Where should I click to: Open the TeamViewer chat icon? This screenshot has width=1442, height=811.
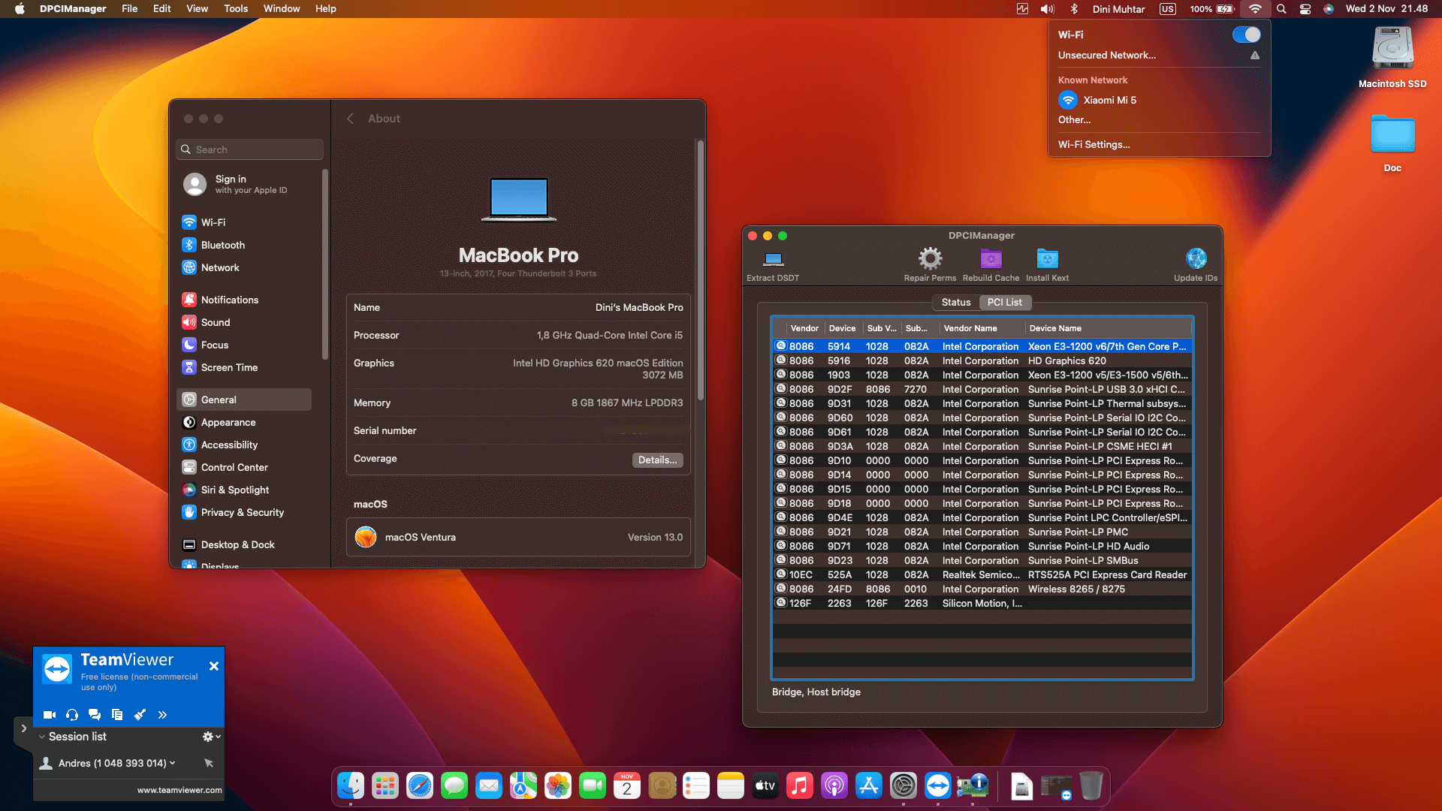pyautogui.click(x=95, y=715)
